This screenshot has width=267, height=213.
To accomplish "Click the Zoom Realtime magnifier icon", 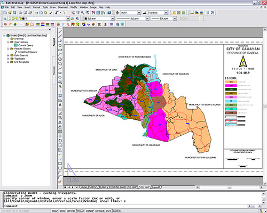I will [78, 13].
